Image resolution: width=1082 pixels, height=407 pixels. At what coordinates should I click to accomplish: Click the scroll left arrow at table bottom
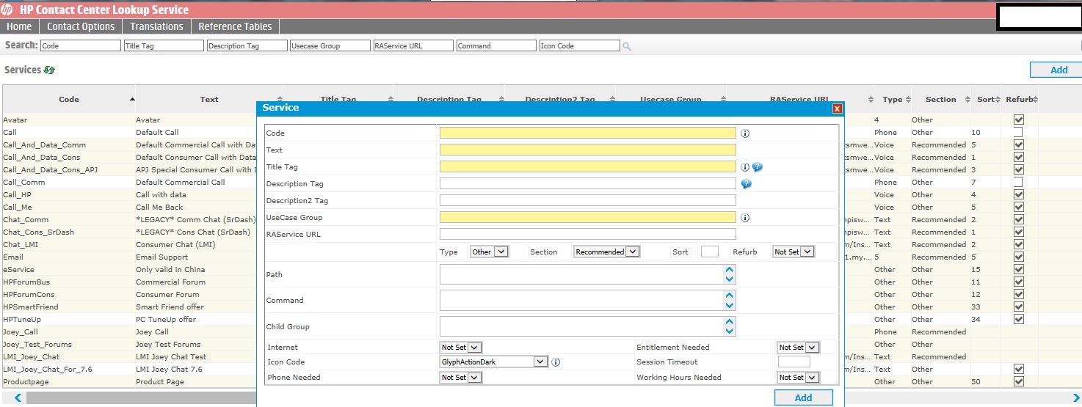[18, 398]
